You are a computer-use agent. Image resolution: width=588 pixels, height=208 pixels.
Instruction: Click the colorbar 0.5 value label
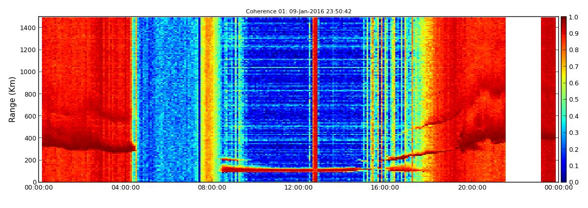[574, 100]
